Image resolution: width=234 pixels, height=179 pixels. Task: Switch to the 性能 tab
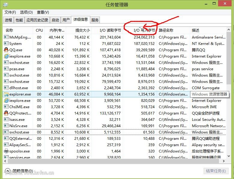(19, 20)
